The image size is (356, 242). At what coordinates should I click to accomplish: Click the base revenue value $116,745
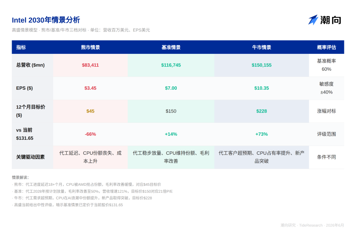pos(171,65)
